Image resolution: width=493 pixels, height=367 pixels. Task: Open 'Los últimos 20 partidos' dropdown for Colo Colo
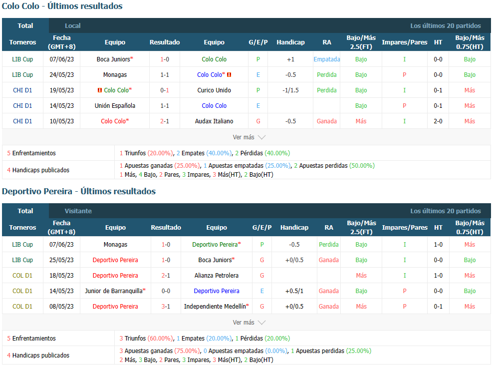pyautogui.click(x=446, y=26)
